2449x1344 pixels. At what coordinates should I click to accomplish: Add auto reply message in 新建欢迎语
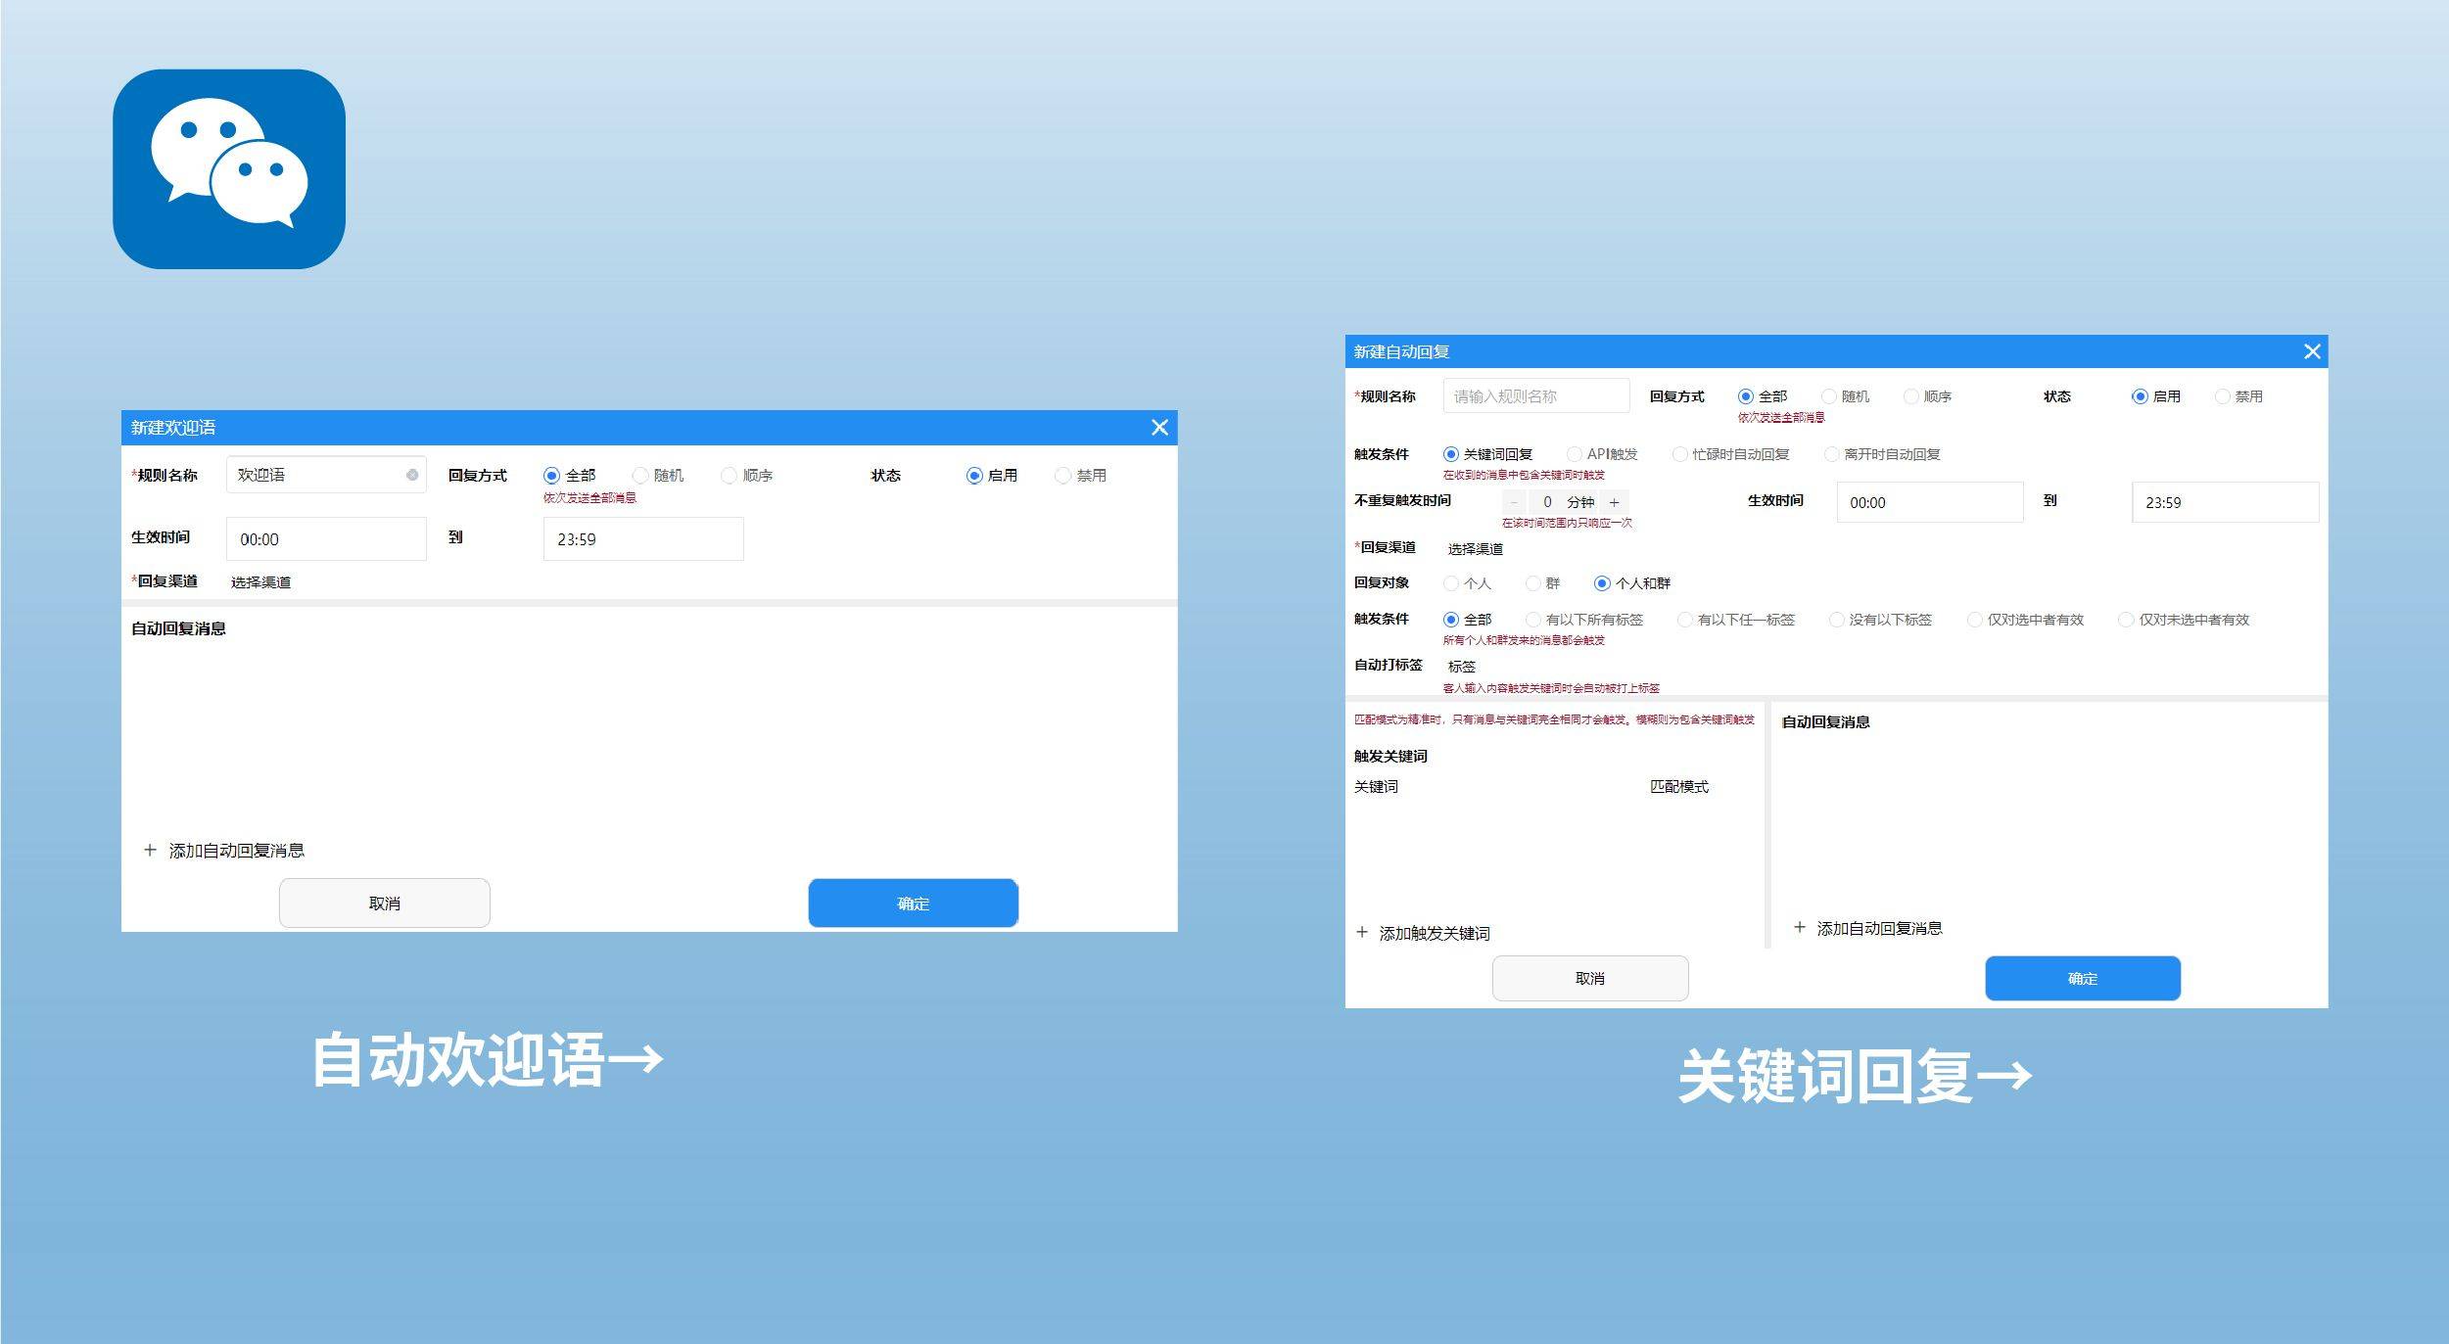(x=224, y=850)
